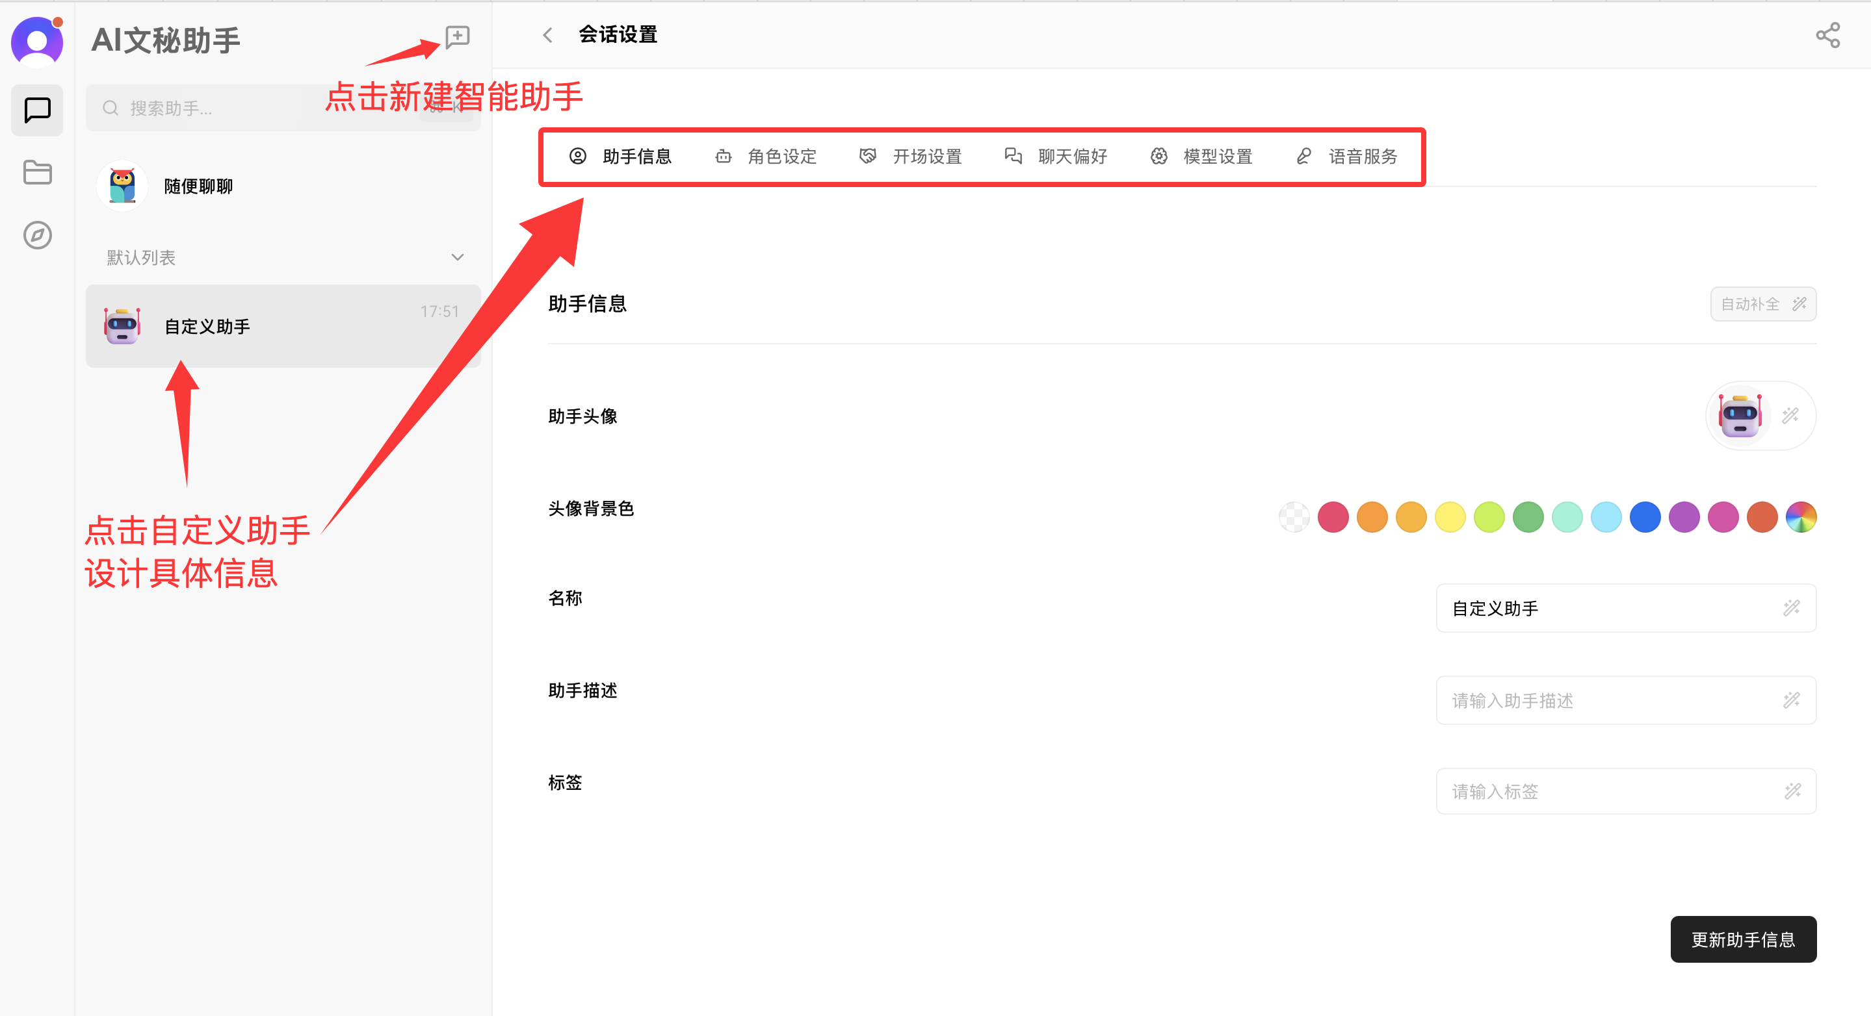Click the user profile avatar
This screenshot has height=1016, width=1871.
pyautogui.click(x=37, y=42)
